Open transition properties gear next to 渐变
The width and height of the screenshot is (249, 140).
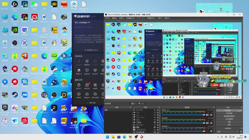click(241, 132)
